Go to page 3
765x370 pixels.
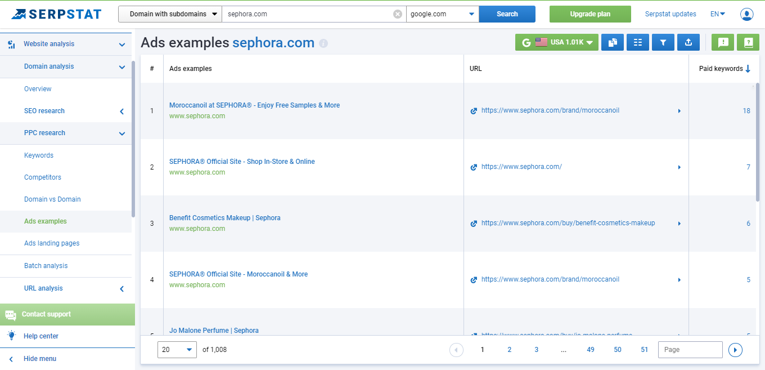tap(537, 350)
